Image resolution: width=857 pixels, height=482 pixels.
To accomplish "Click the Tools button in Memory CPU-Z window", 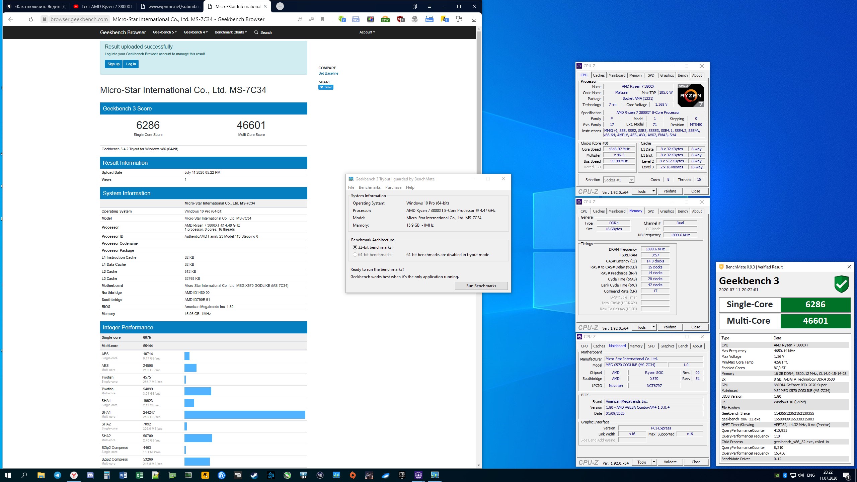I will [641, 327].
